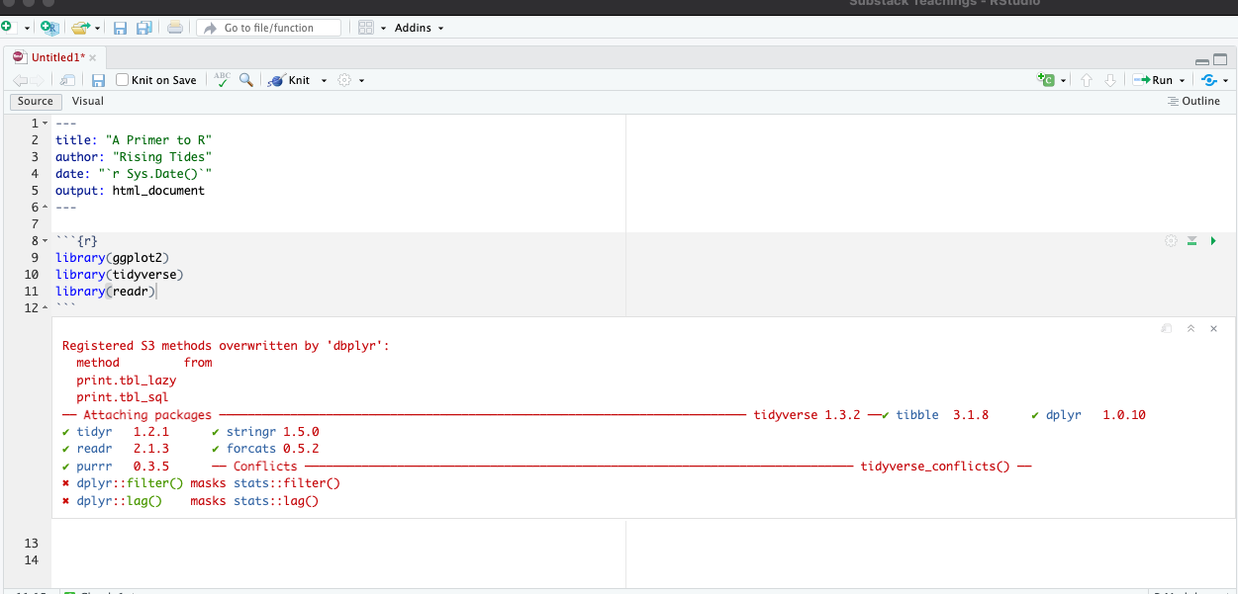Toggle fold arrow at line 12
Screen dimensions: 1238x594
click(x=46, y=308)
